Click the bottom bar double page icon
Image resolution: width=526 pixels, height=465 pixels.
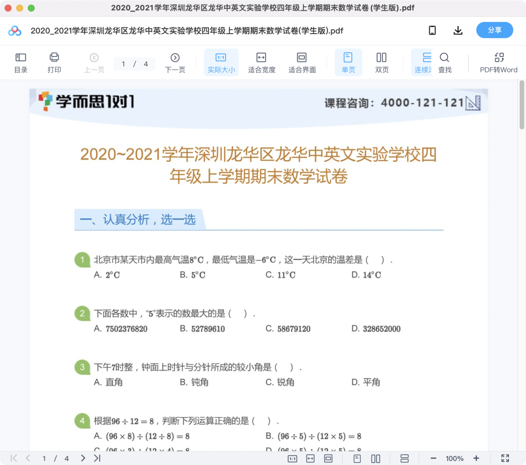click(x=376, y=459)
